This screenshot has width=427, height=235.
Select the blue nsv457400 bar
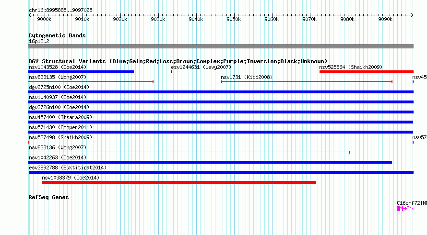click(x=221, y=122)
